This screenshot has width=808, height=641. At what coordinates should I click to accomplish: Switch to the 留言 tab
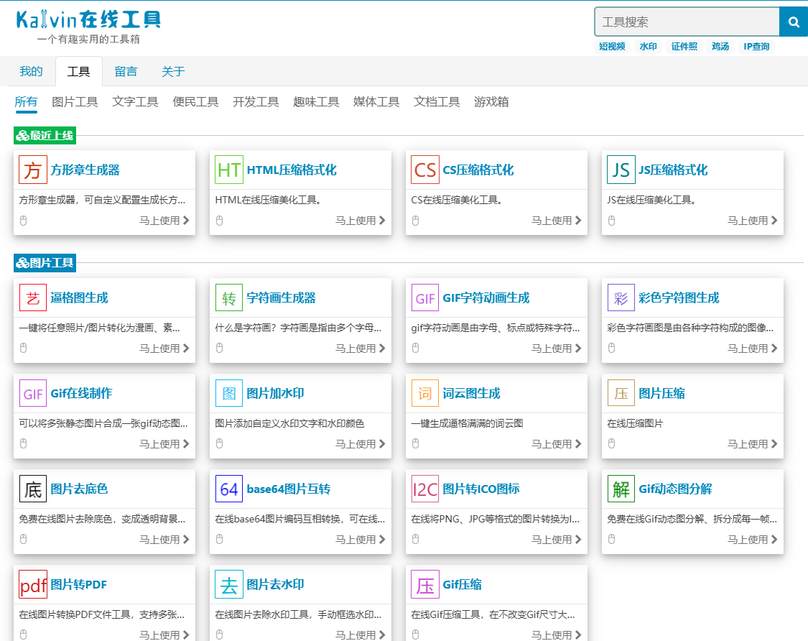coord(126,71)
